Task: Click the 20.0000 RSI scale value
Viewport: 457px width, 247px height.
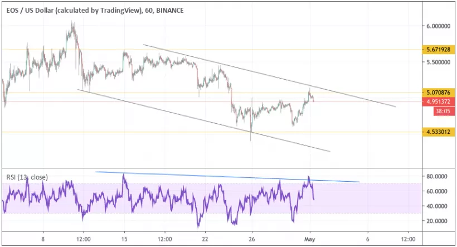Action: coord(436,221)
